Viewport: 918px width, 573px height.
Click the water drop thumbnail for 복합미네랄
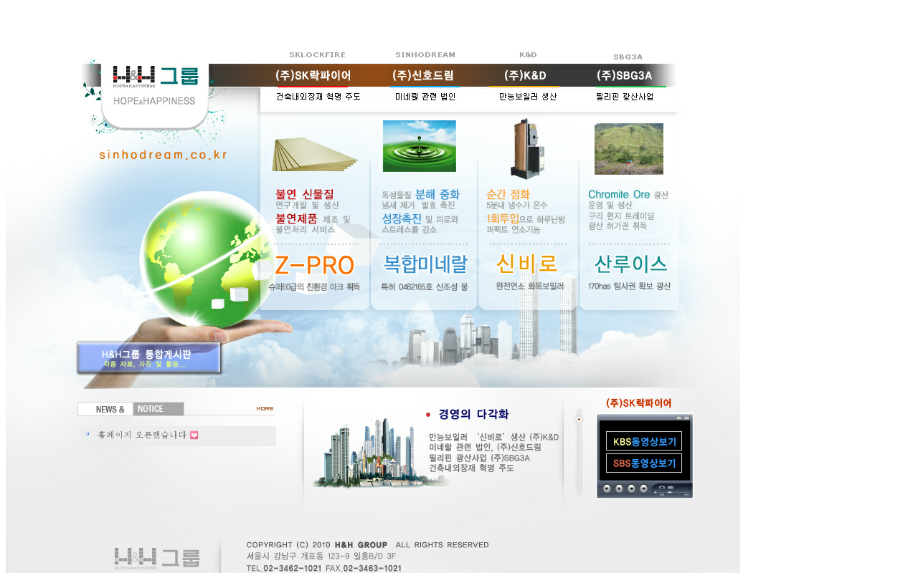coord(419,146)
